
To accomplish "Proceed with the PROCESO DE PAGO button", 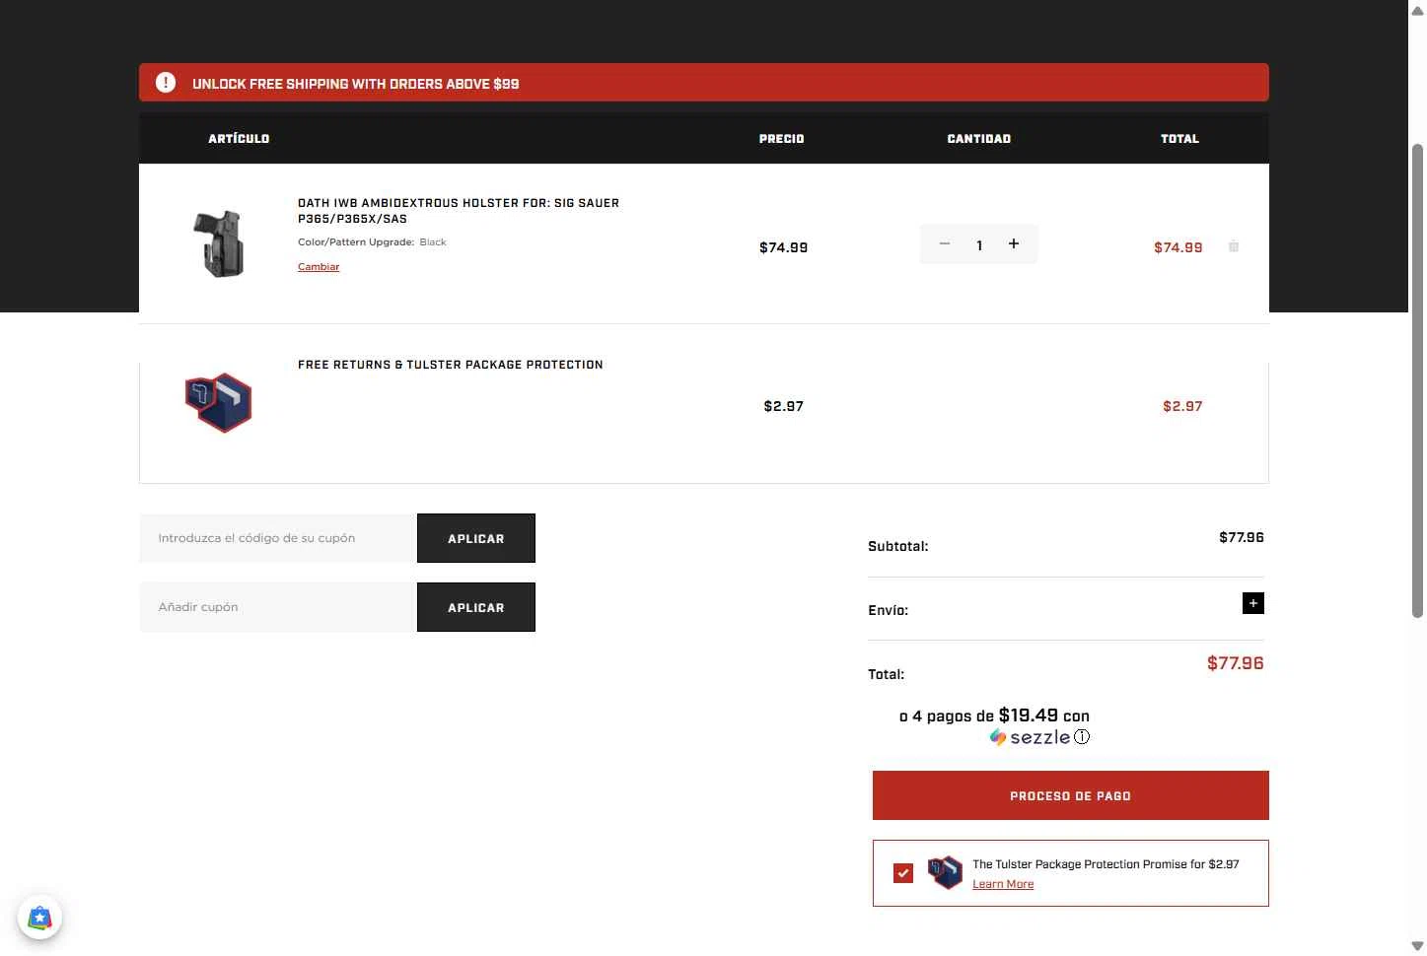I will [x=1071, y=795].
